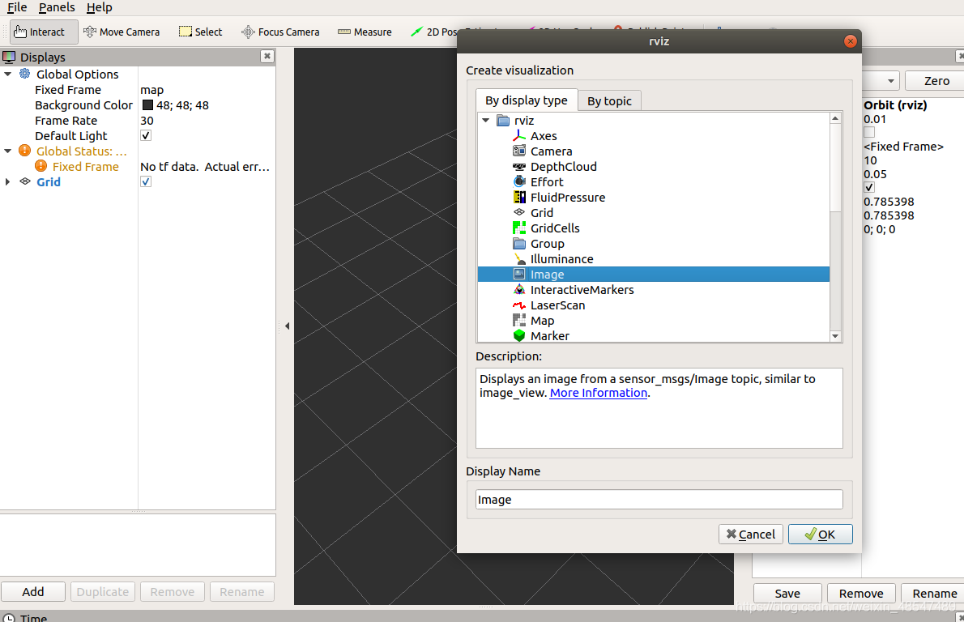
Task: Click the Display Name input field
Action: (659, 500)
